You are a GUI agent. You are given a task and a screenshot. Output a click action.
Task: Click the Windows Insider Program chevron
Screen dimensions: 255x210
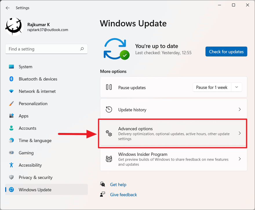[x=240, y=159]
